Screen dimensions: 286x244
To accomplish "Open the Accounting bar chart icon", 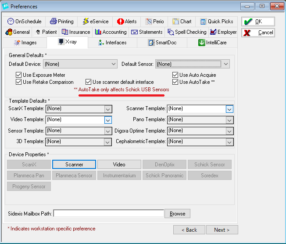I will click(x=98, y=32).
